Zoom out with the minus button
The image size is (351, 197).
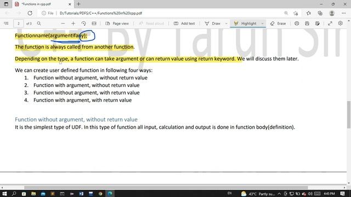tap(63, 23)
